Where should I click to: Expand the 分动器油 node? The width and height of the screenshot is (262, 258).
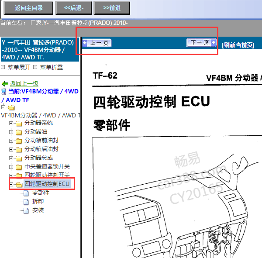click(x=11, y=132)
